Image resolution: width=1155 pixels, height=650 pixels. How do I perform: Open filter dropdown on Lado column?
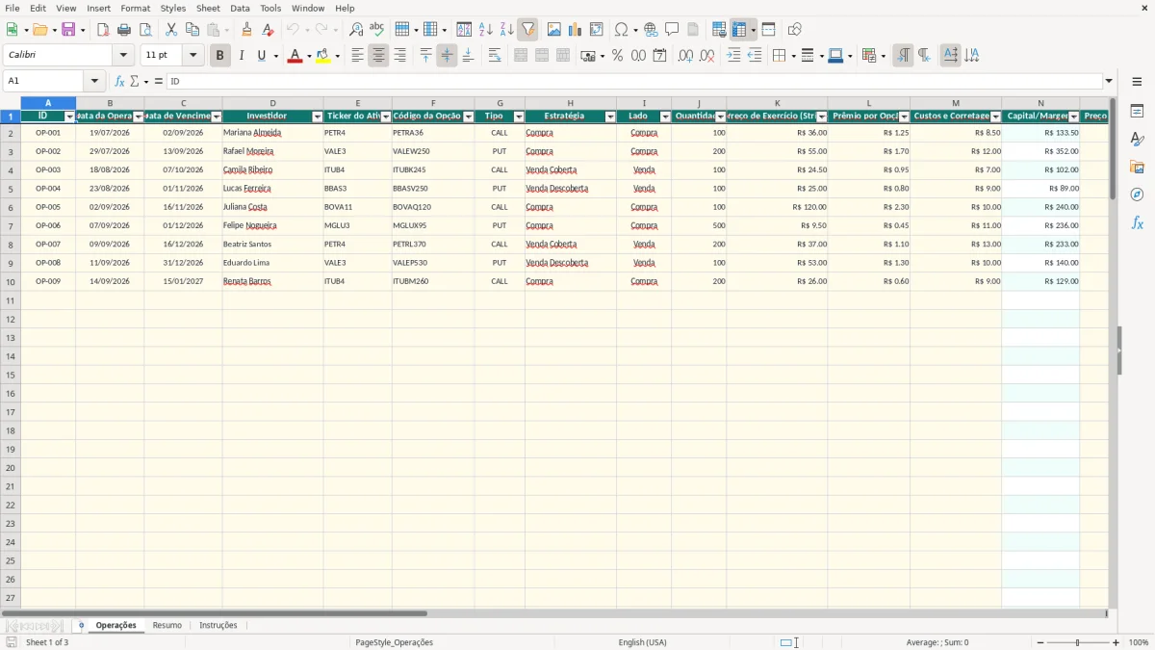664,117
